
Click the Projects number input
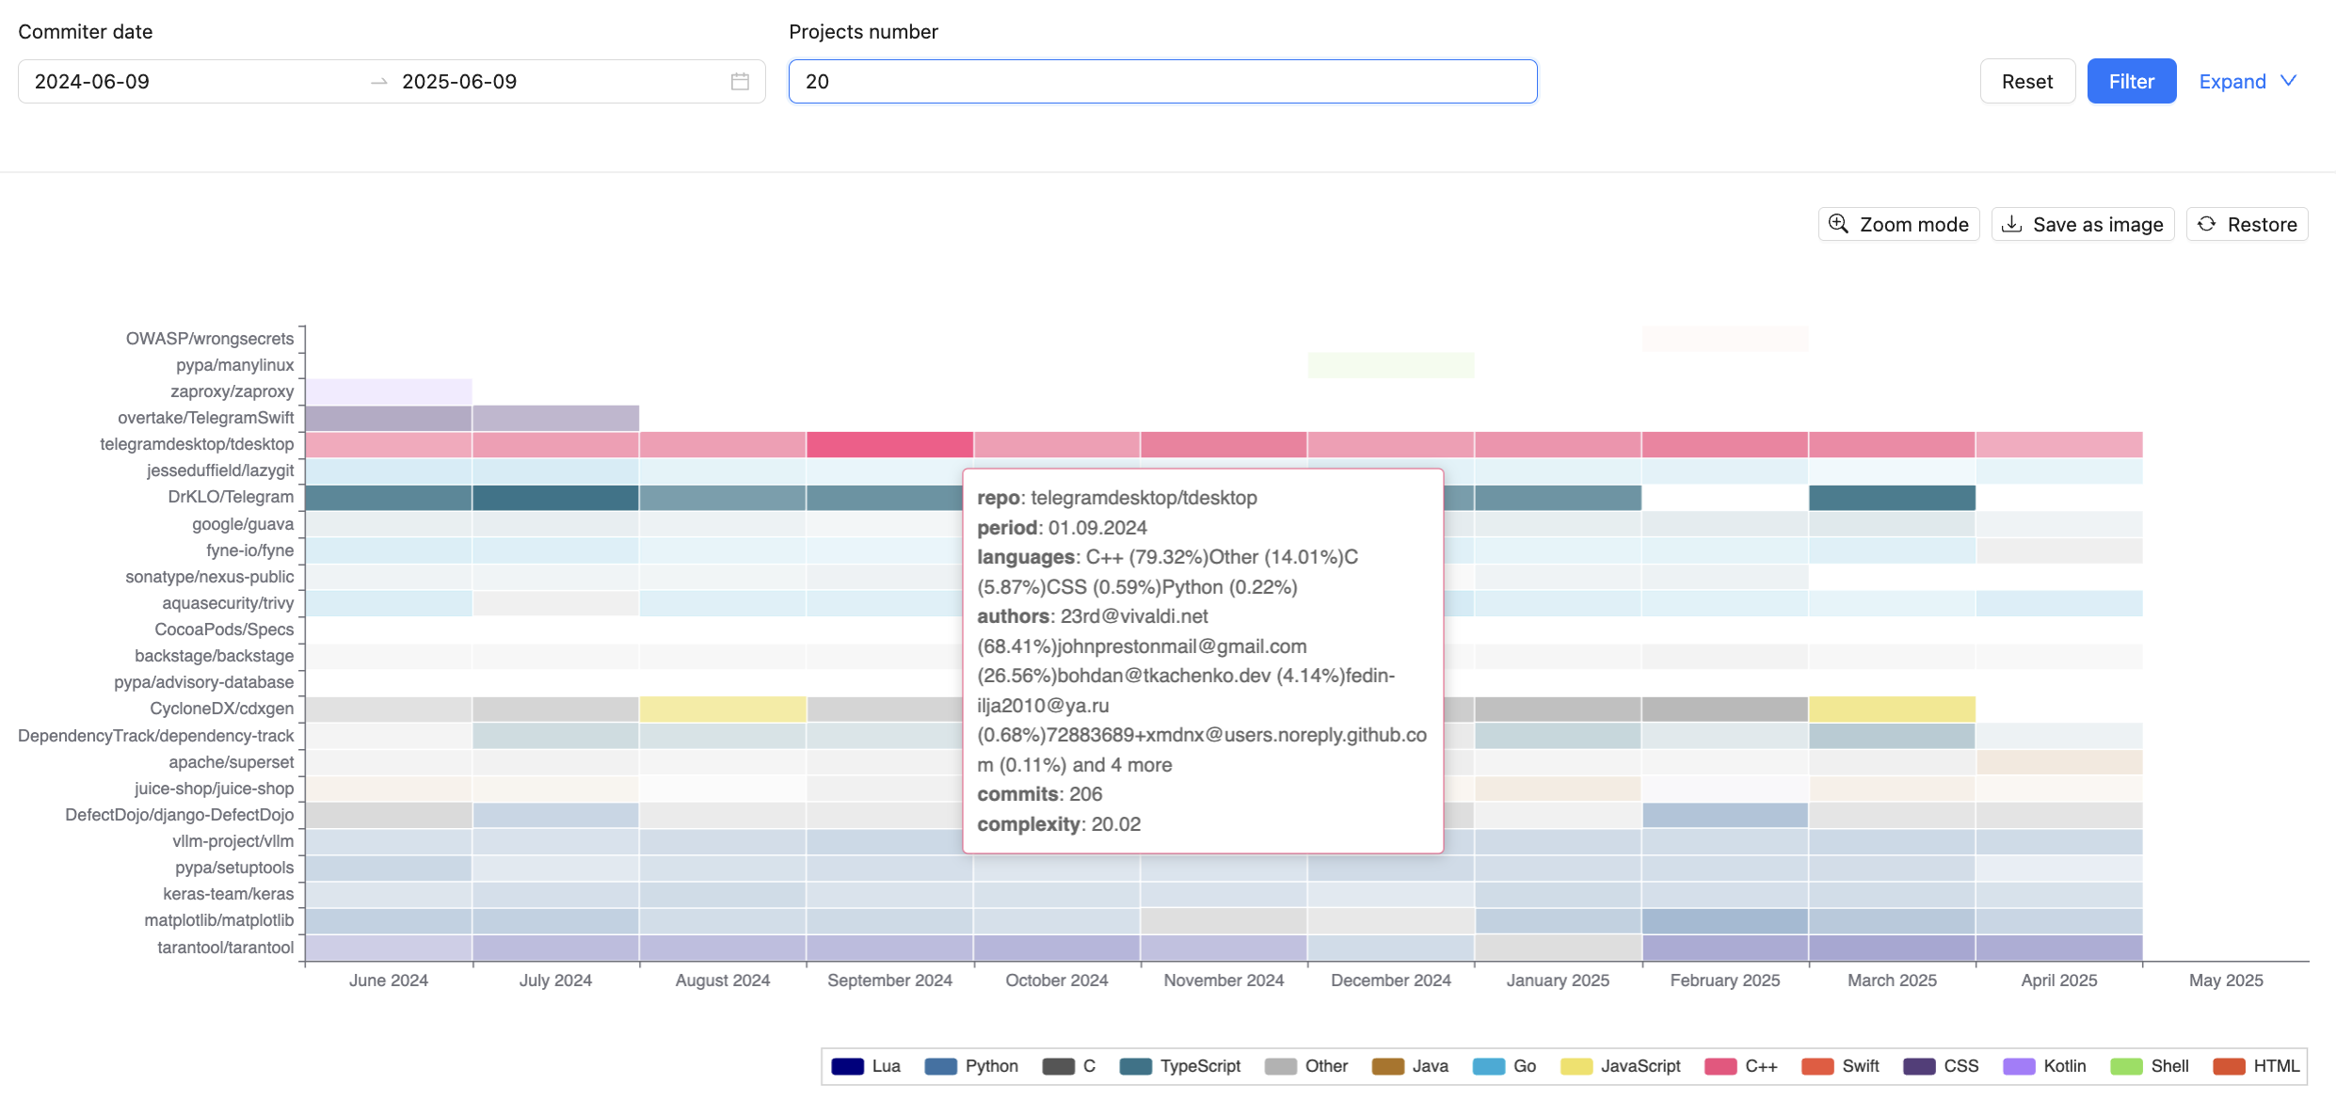(x=1163, y=82)
